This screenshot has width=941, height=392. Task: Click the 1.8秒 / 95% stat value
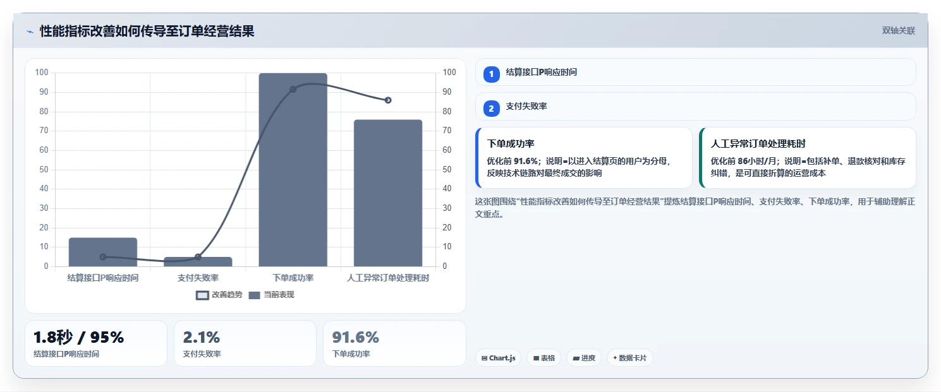(x=78, y=338)
